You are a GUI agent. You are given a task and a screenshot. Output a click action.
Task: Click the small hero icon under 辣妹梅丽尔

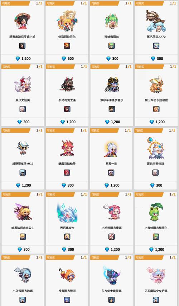pos(112,46)
